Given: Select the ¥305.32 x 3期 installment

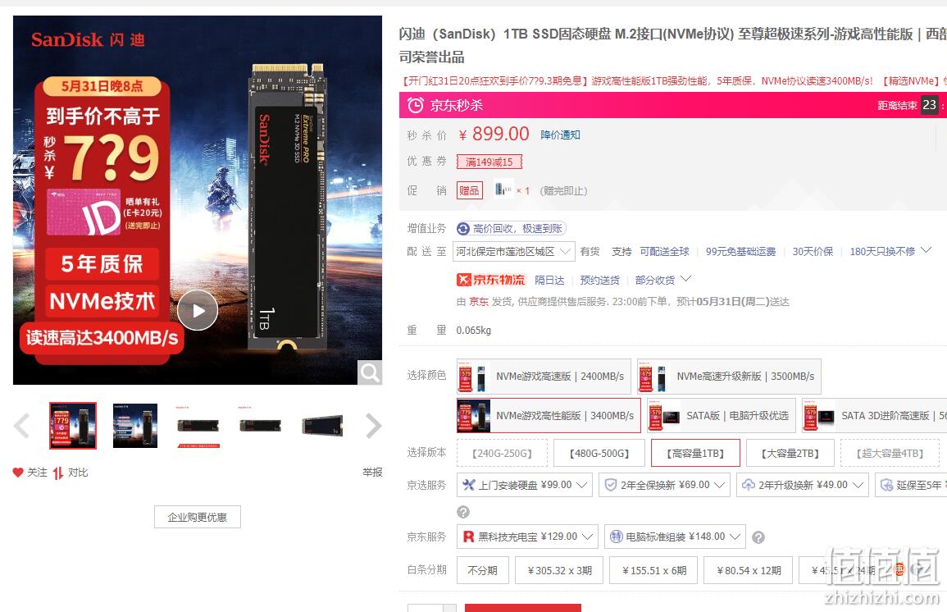Looking at the screenshot, I should [559, 570].
